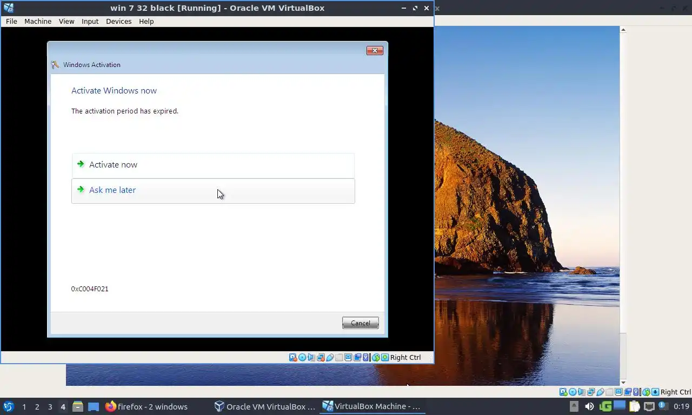Open the Help menu
The width and height of the screenshot is (692, 415).
[146, 21]
